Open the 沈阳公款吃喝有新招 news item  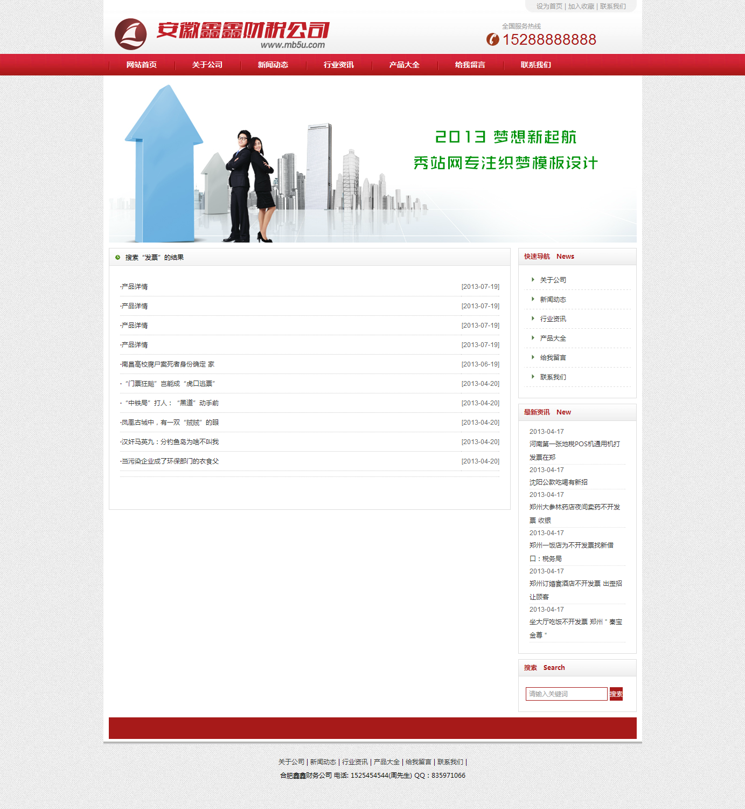[558, 482]
